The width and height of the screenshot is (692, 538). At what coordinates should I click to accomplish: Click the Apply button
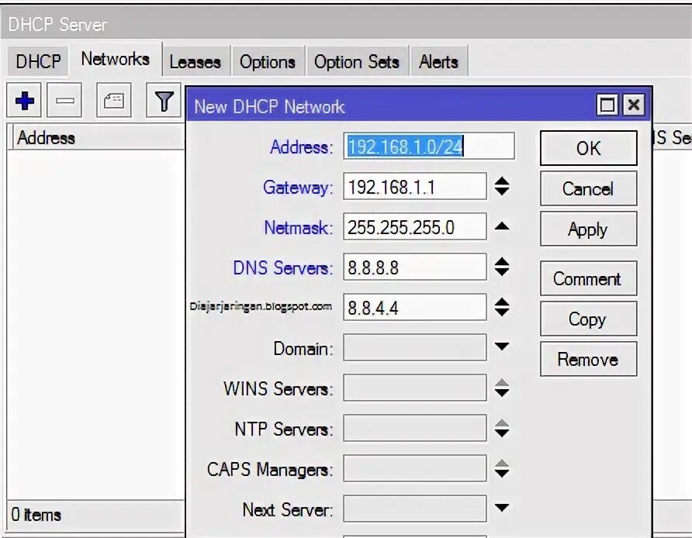(x=588, y=229)
